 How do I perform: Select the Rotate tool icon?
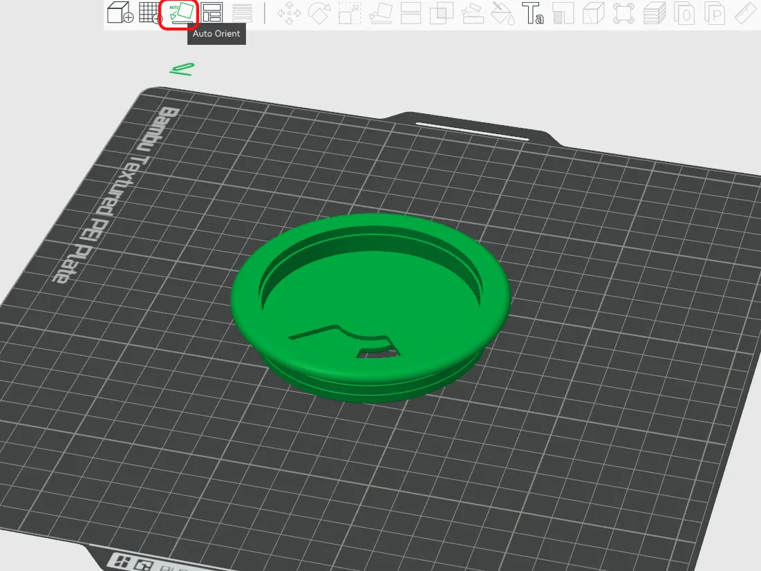coord(319,13)
